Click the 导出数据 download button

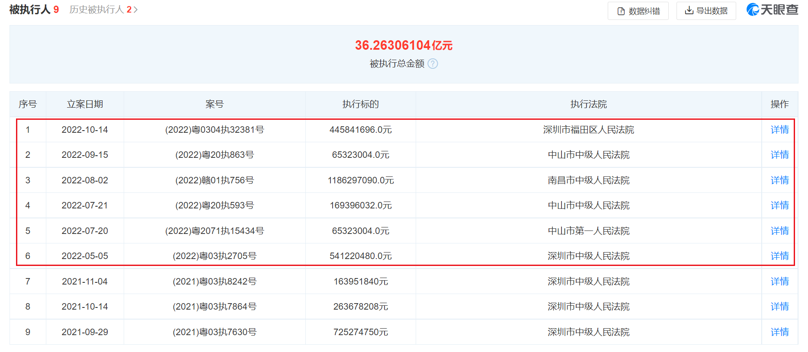tap(706, 11)
